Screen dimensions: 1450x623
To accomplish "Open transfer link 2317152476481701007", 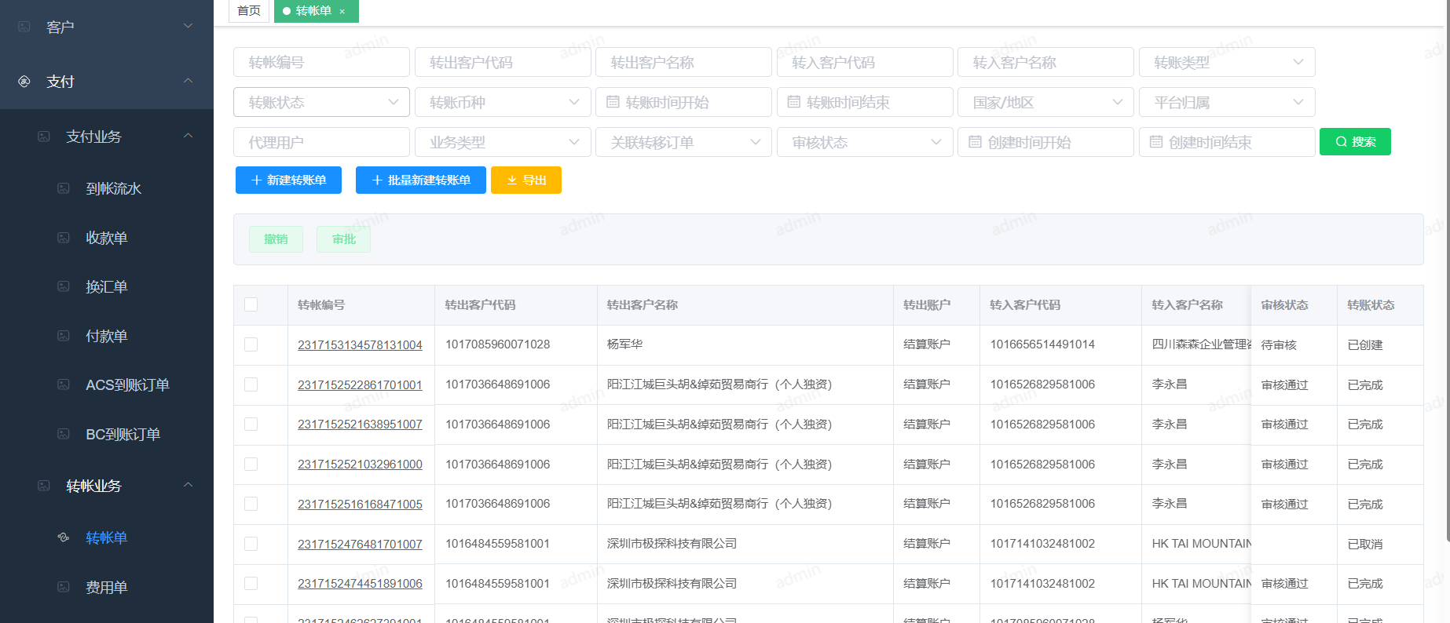I will [360, 545].
